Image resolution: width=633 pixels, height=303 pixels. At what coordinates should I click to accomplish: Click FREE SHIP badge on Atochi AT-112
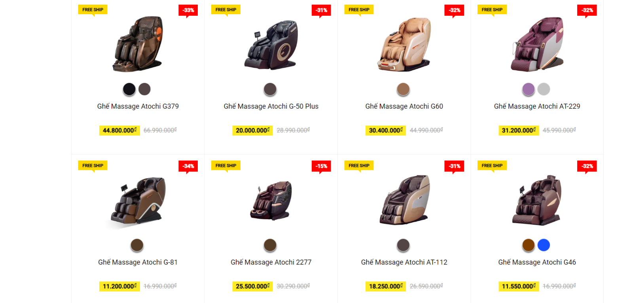click(359, 166)
